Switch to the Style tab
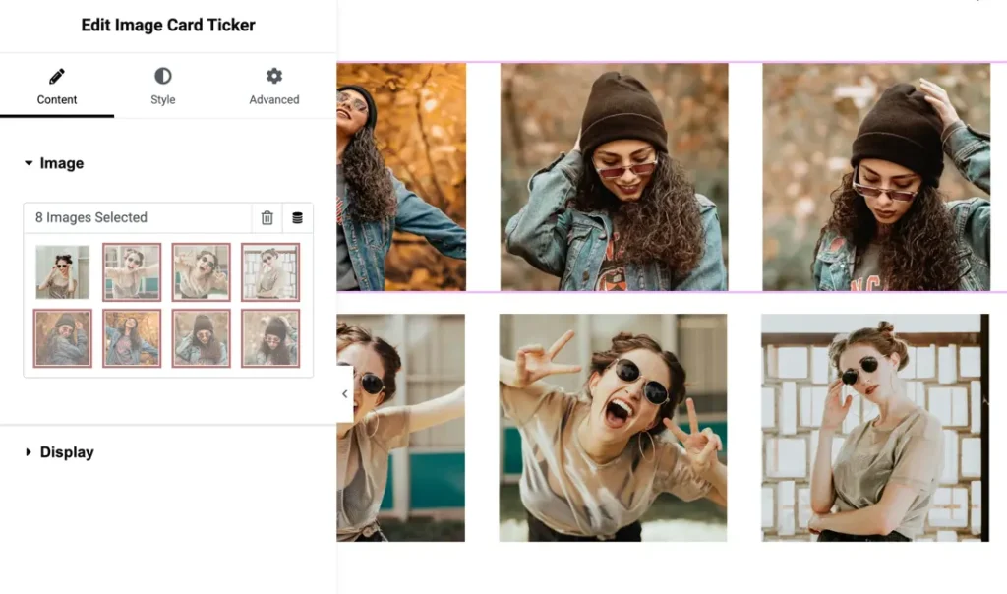The height and width of the screenshot is (594, 1007). [x=162, y=99]
